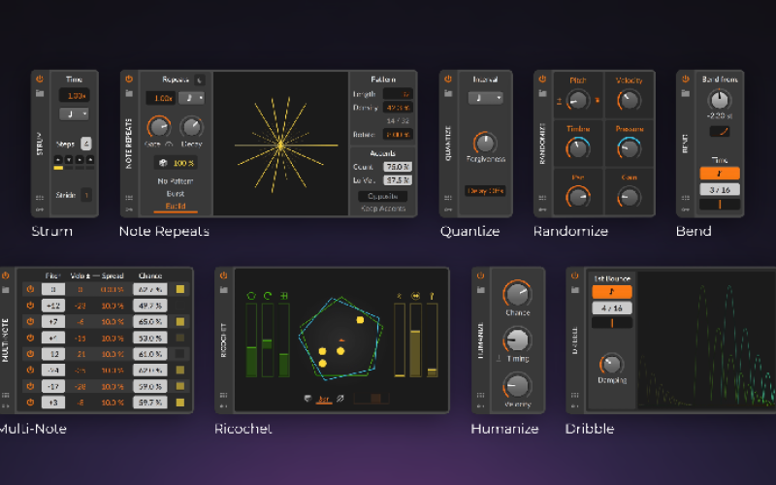Open the Strum time note-value dropdown
This screenshot has height=485, width=776.
click(x=74, y=114)
